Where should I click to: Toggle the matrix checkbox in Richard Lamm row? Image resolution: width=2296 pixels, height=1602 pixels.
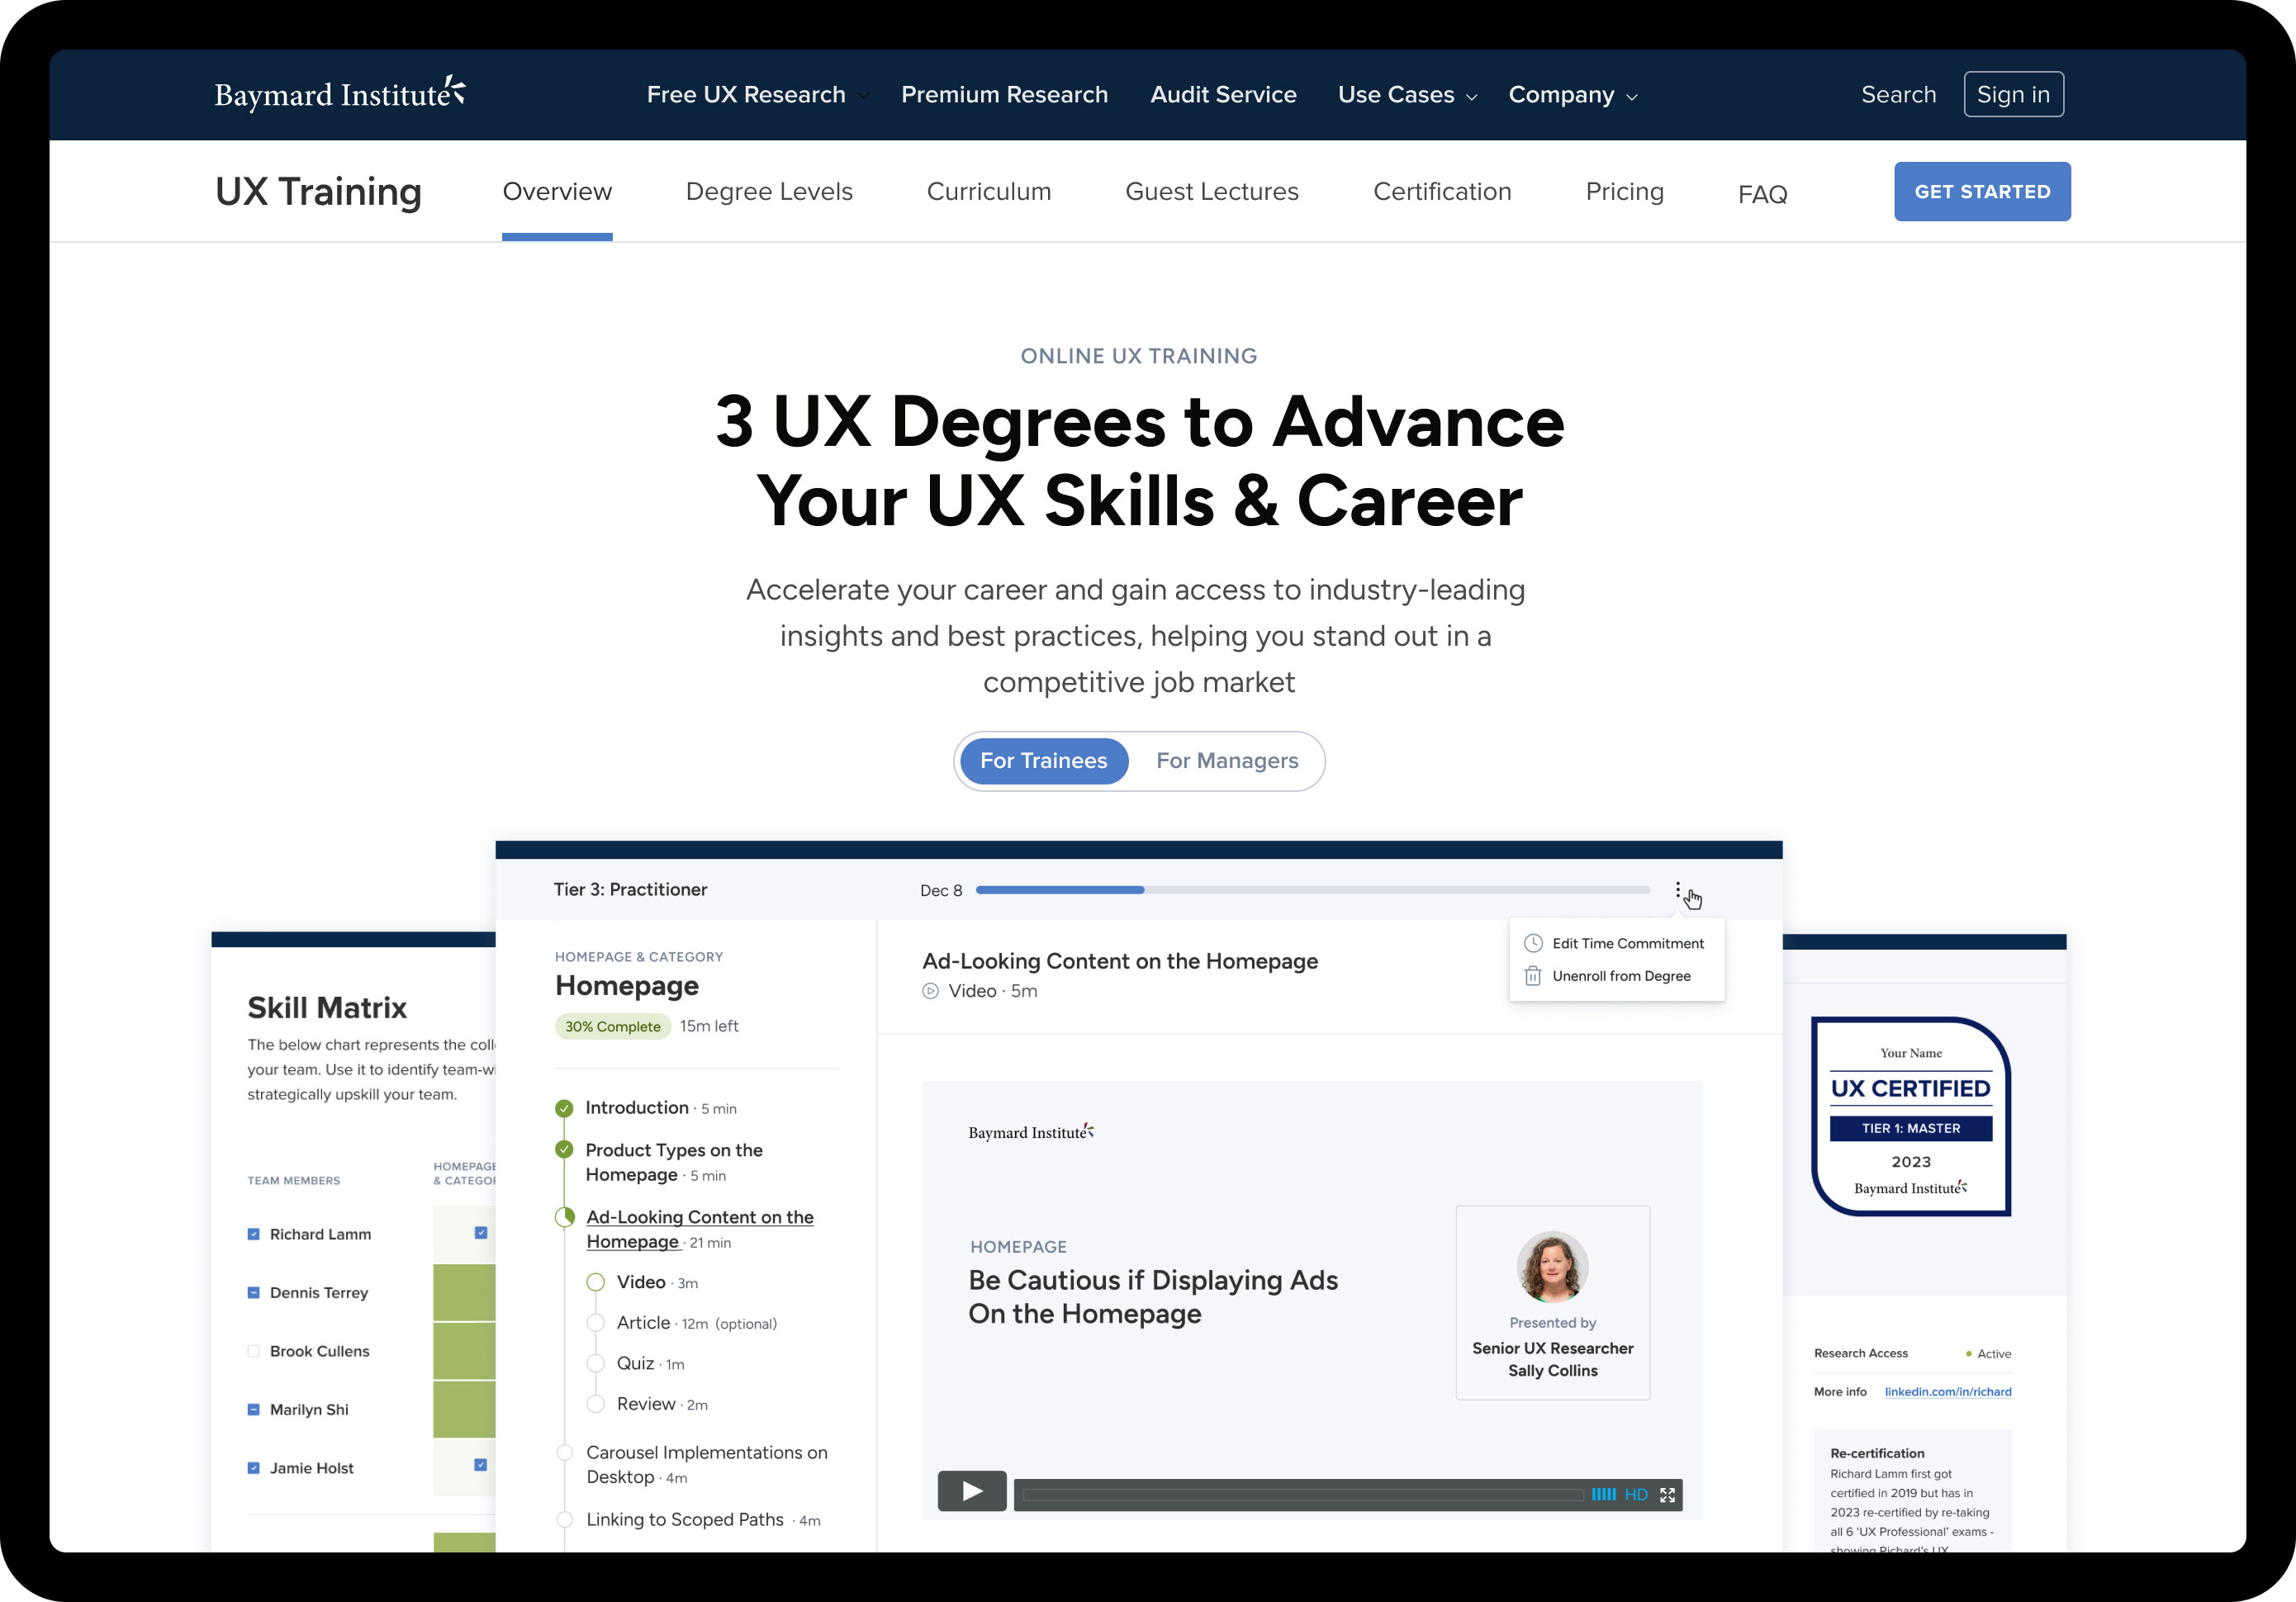pyautogui.click(x=481, y=1233)
